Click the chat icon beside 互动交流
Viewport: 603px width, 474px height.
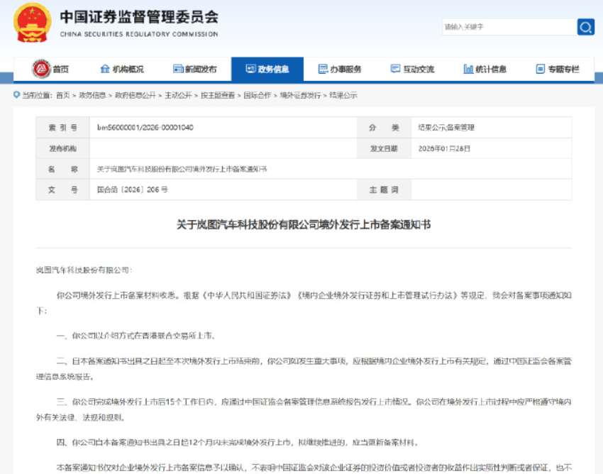pos(395,69)
